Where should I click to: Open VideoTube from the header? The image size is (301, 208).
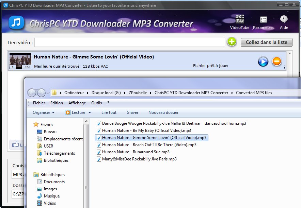pos(240,22)
